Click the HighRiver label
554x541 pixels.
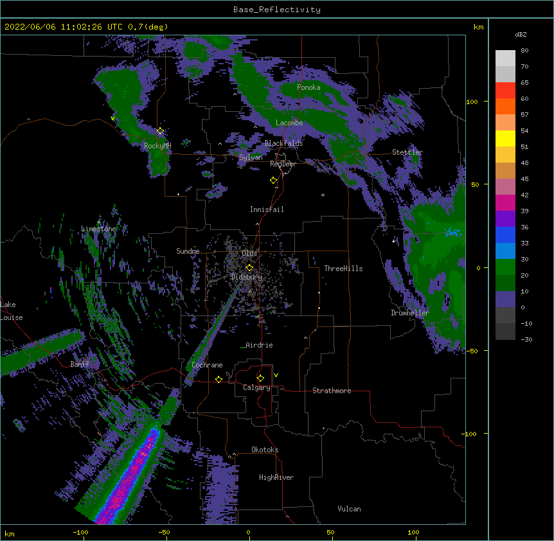(276, 477)
